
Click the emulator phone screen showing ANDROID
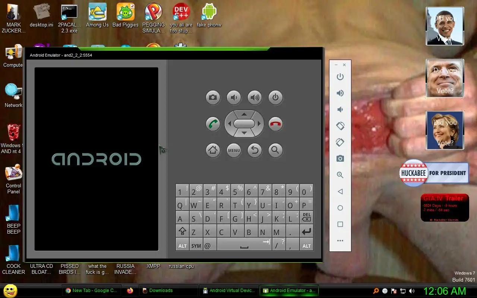click(x=97, y=159)
